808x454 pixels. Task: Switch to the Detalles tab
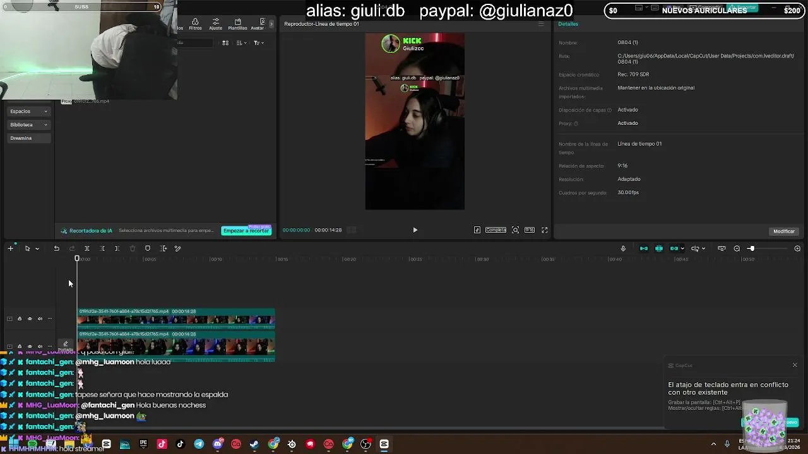568,24
